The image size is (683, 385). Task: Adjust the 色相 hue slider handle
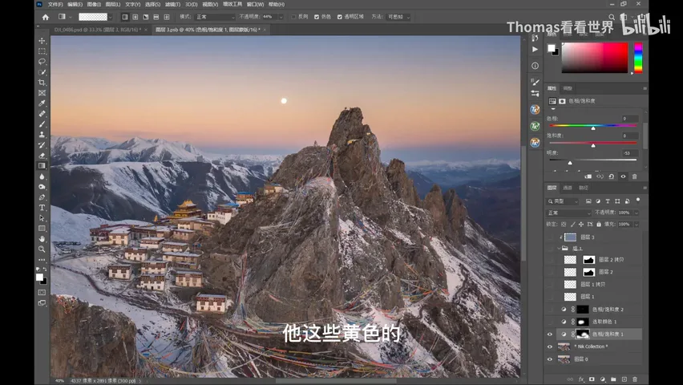click(x=593, y=128)
